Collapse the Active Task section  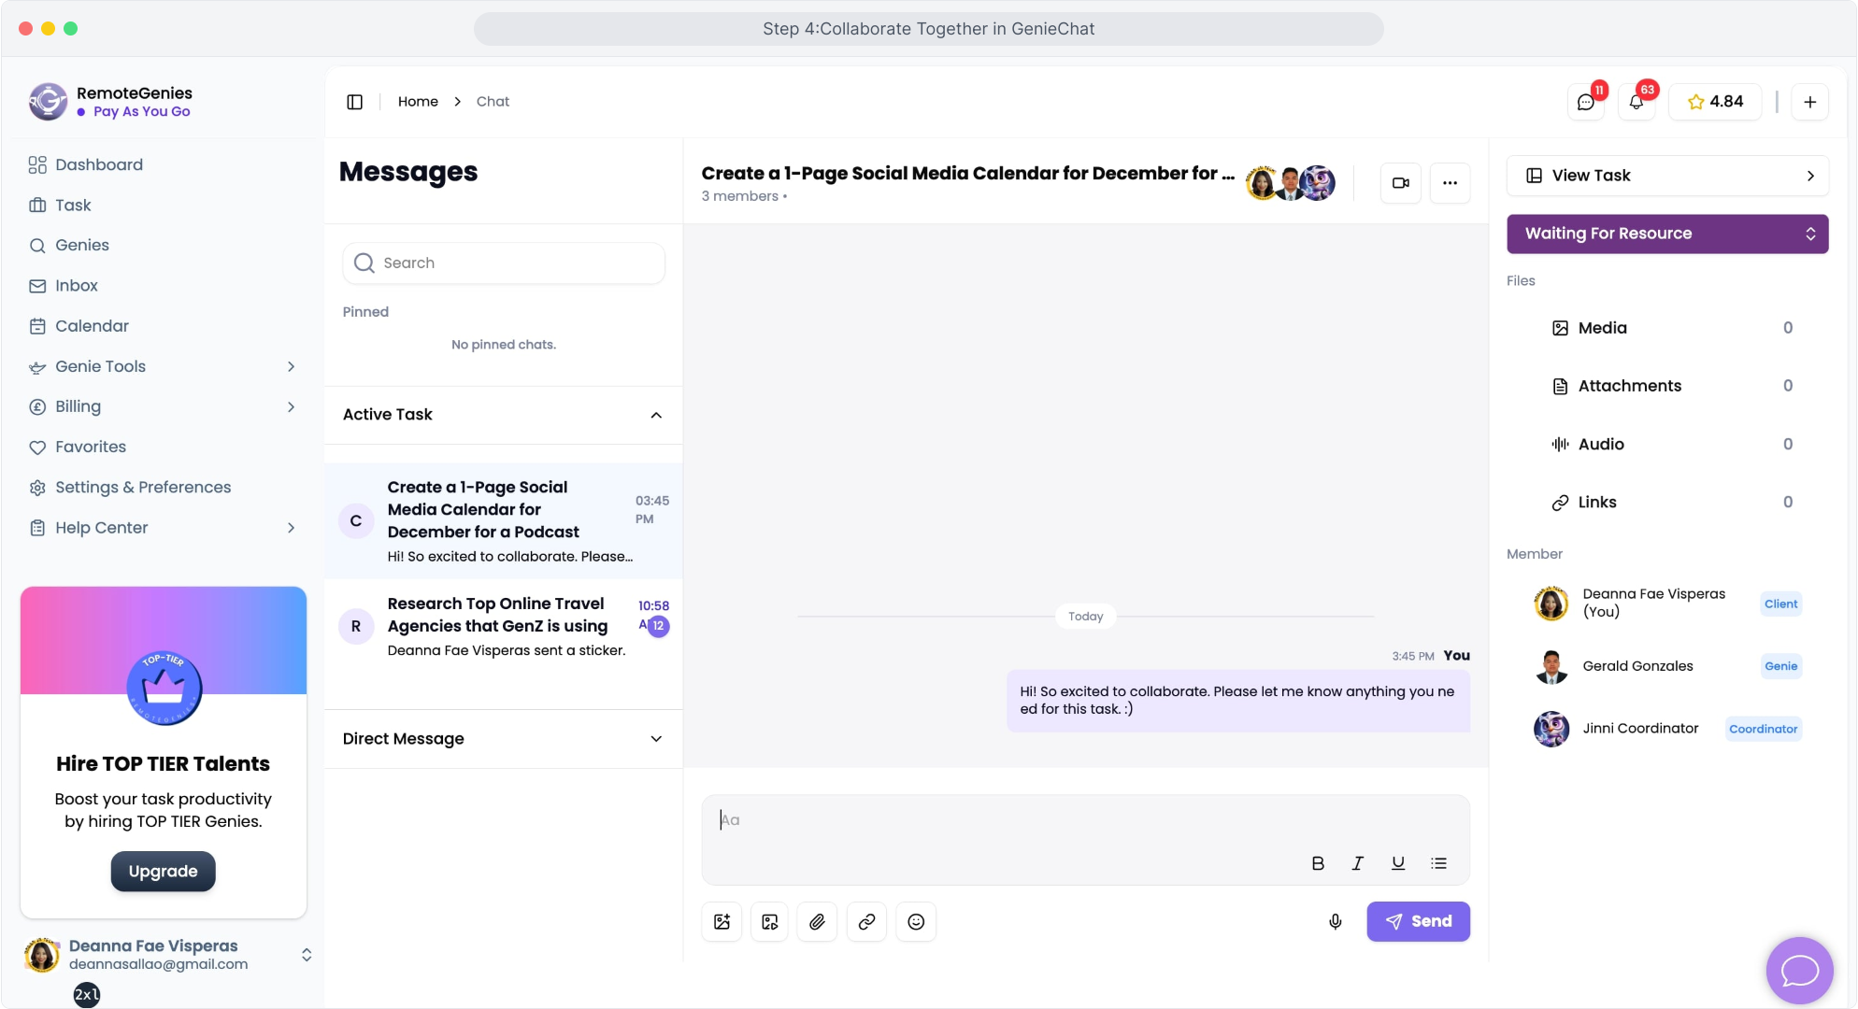coord(656,415)
